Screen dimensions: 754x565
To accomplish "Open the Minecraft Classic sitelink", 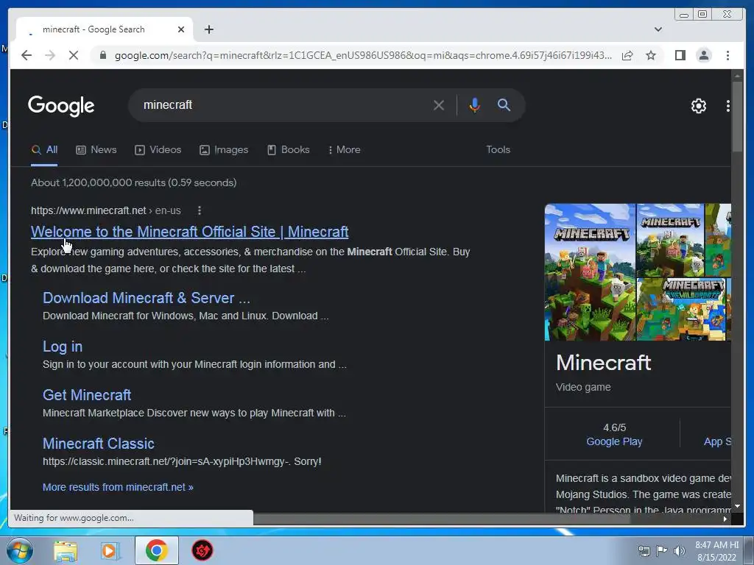I will [x=99, y=444].
